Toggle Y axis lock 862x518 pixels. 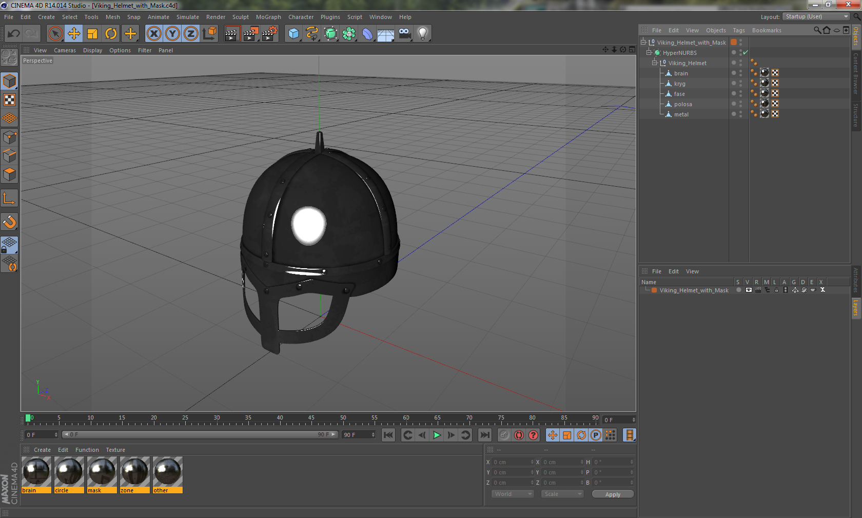(x=172, y=34)
